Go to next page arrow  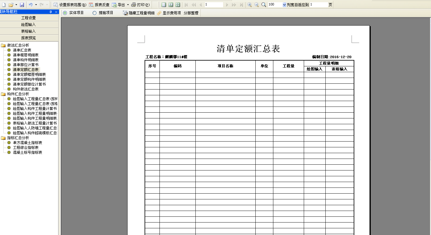coord(227,5)
